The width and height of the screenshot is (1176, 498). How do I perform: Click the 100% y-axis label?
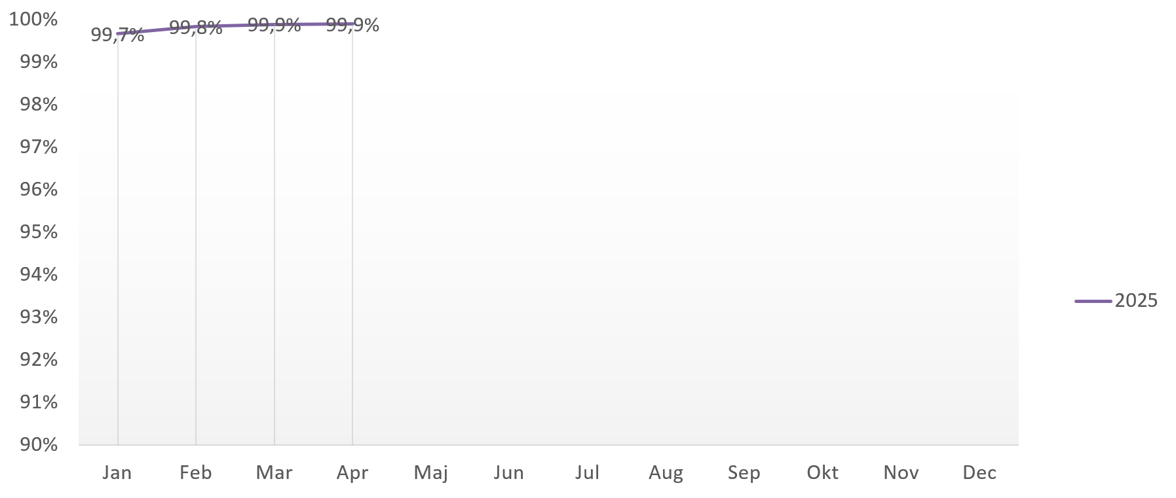pyautogui.click(x=33, y=20)
